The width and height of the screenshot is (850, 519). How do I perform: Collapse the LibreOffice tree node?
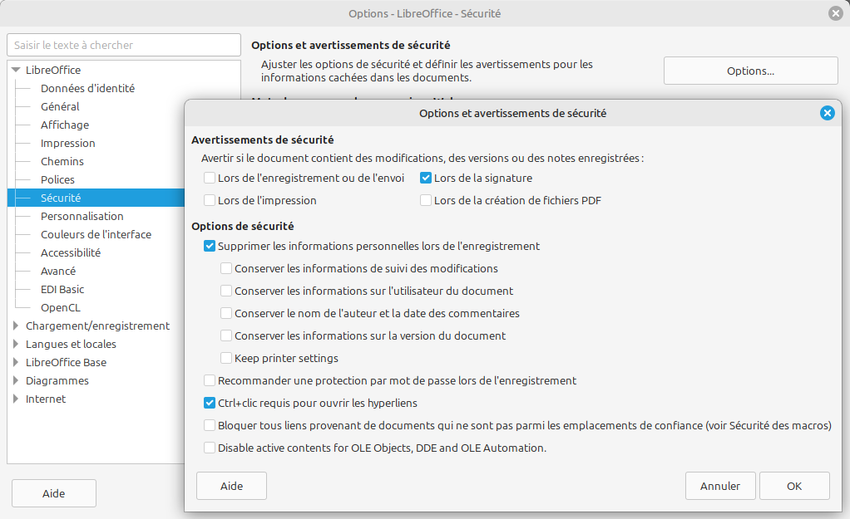[16, 70]
